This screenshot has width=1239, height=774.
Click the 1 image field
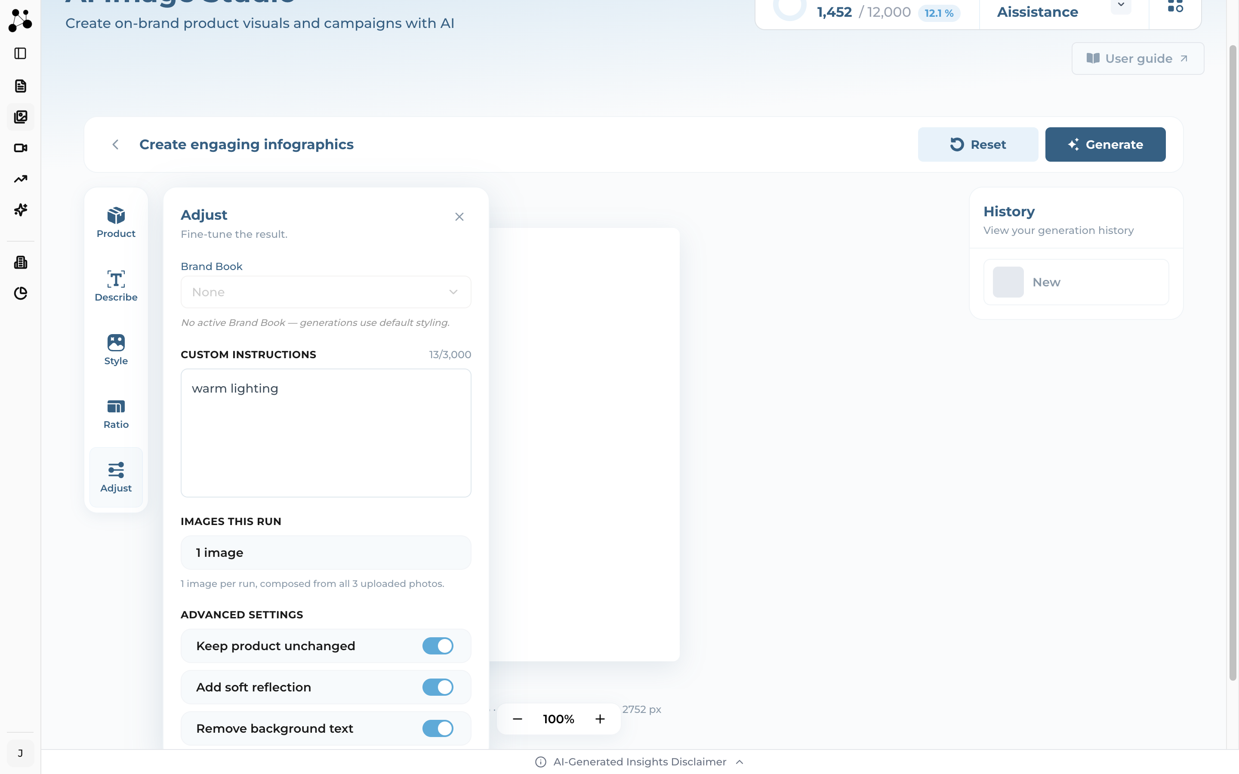[326, 553]
